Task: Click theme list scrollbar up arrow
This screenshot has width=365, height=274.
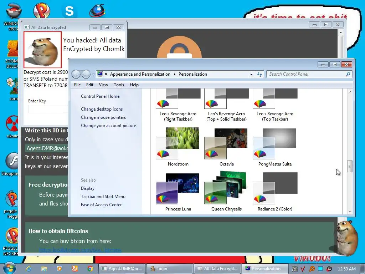Action: [350, 92]
